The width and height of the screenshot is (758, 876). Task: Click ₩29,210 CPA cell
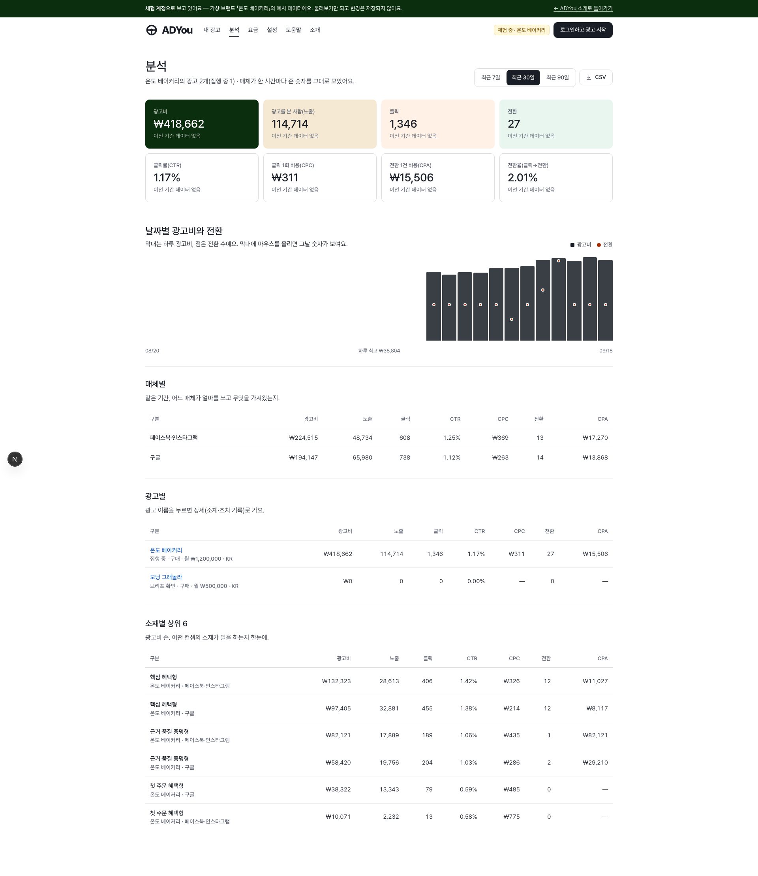click(x=595, y=763)
